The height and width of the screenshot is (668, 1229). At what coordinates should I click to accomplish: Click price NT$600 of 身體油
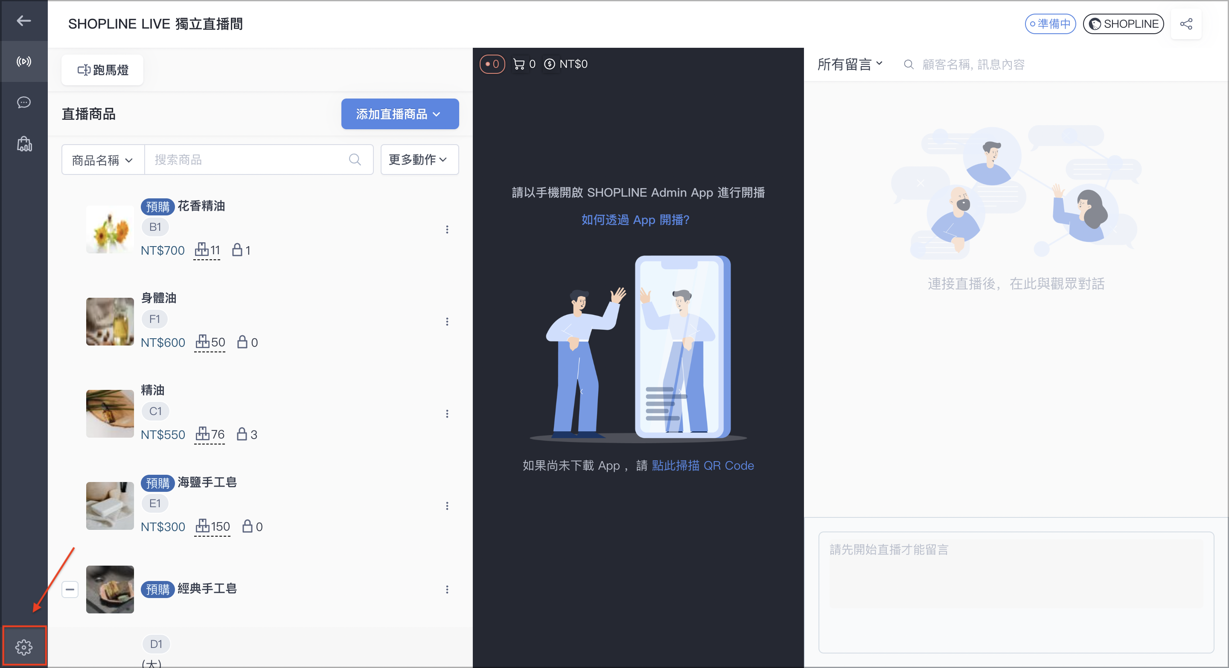(x=163, y=343)
